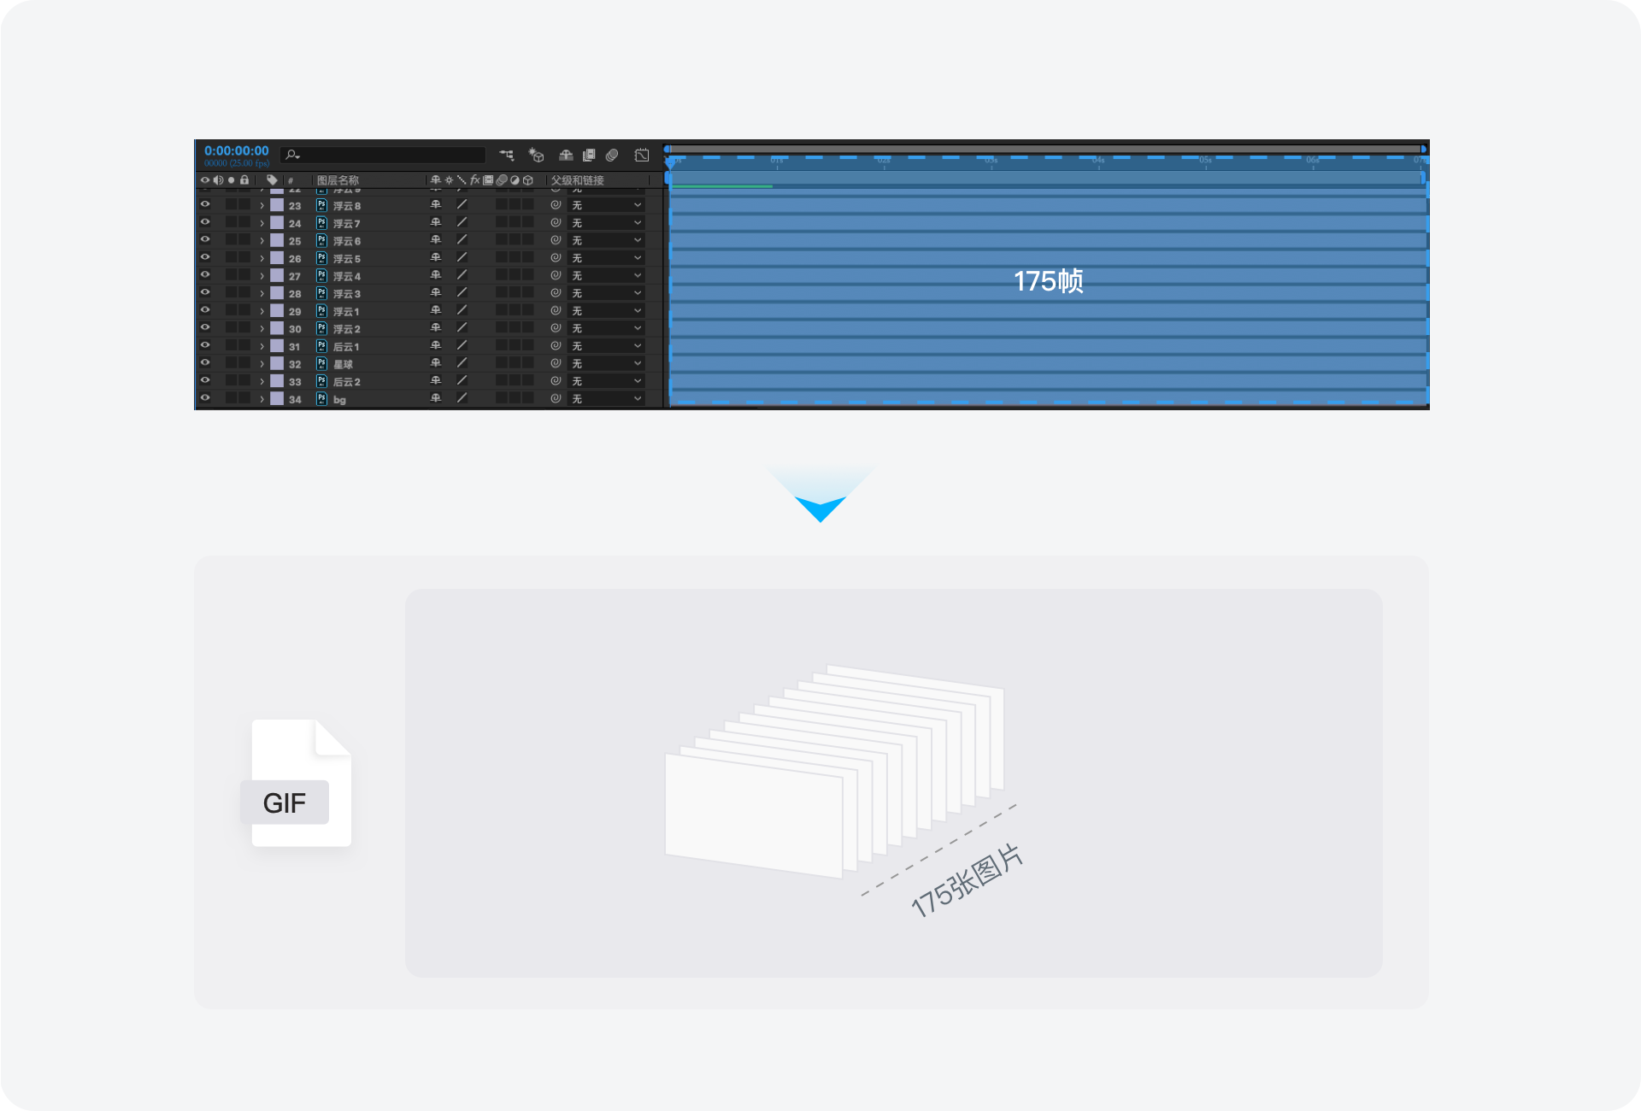The height and width of the screenshot is (1111, 1641).
Task: Click the timeline layer search field
Action: click(x=384, y=155)
